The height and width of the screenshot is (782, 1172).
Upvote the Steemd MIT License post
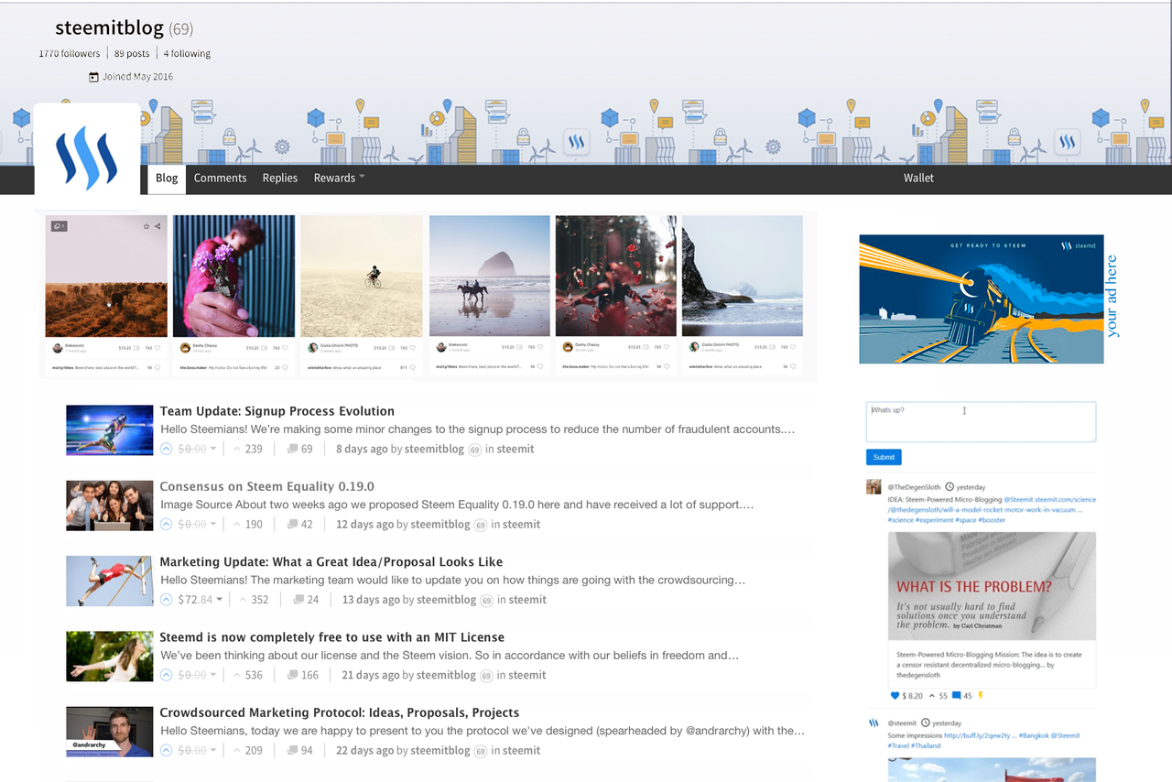pyautogui.click(x=166, y=675)
